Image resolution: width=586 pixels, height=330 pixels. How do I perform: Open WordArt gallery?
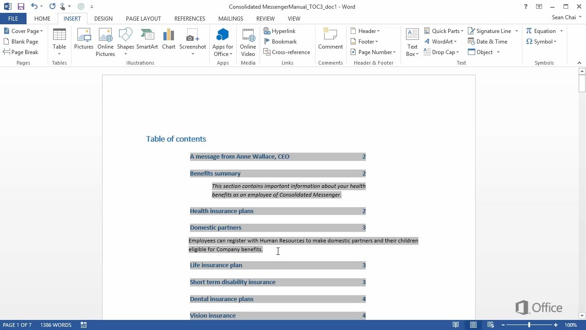coord(440,41)
